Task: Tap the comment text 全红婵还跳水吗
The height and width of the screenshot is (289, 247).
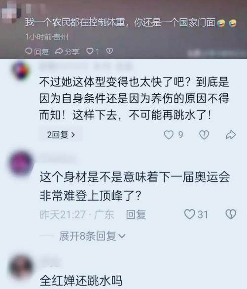Action: [x=81, y=281]
